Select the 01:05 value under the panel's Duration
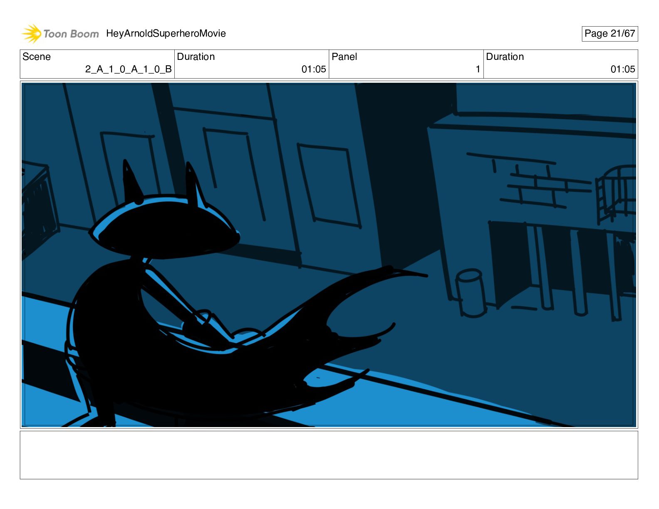Image resolution: width=659 pixels, height=509 pixels. coord(623,69)
